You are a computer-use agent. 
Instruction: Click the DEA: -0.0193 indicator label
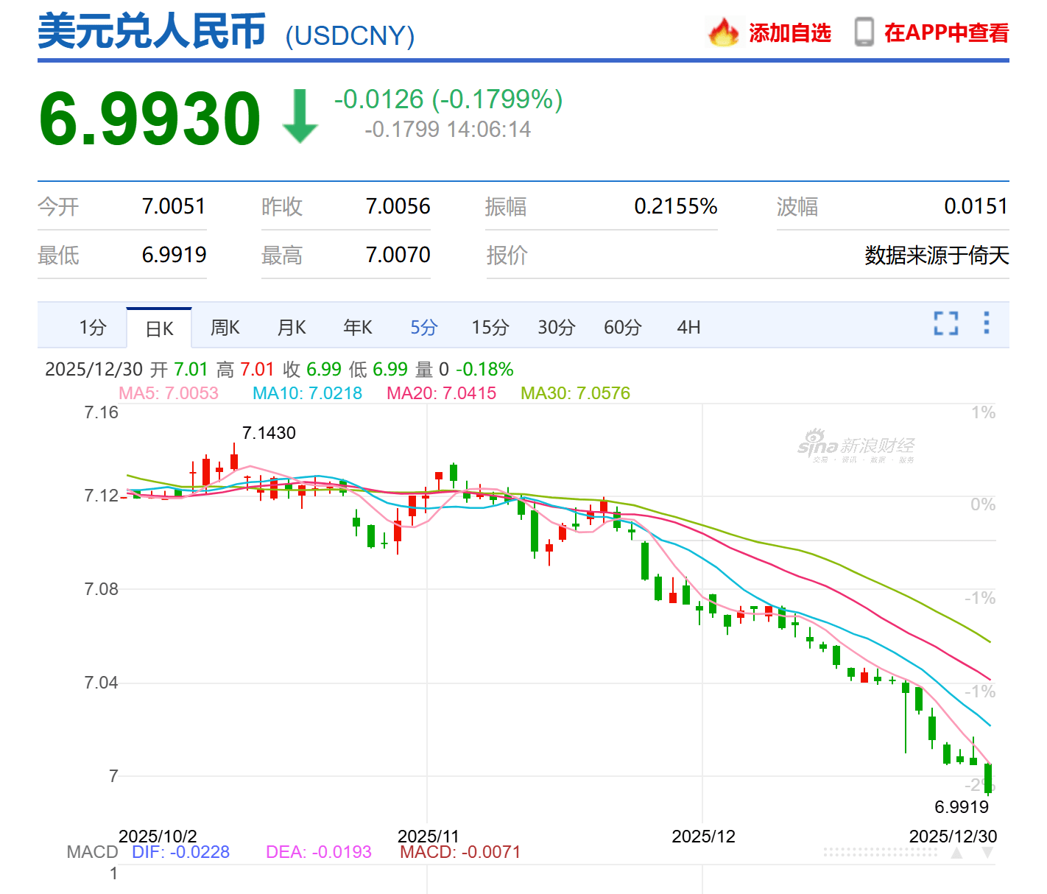coord(319,852)
